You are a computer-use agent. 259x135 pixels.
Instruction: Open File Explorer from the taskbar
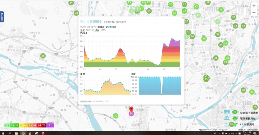tap(17, 133)
